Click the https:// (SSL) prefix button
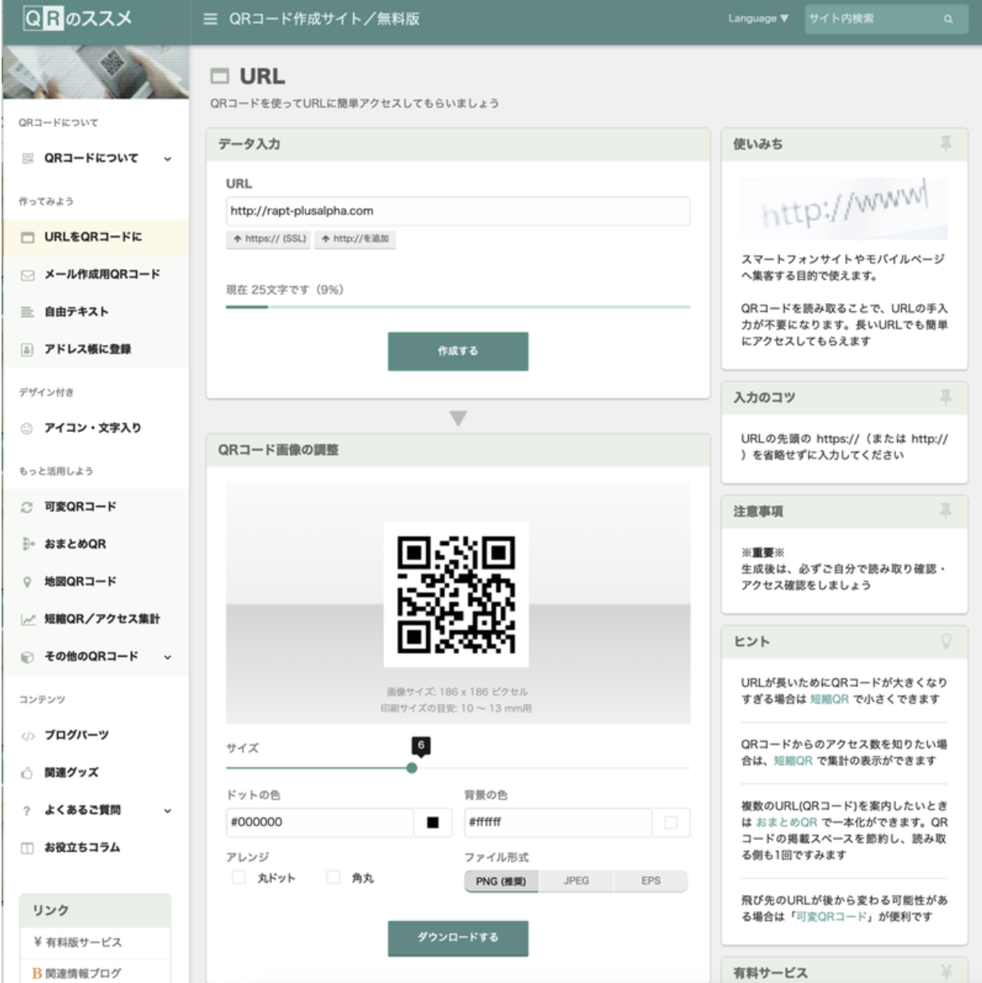982x983 pixels. pos(269,239)
